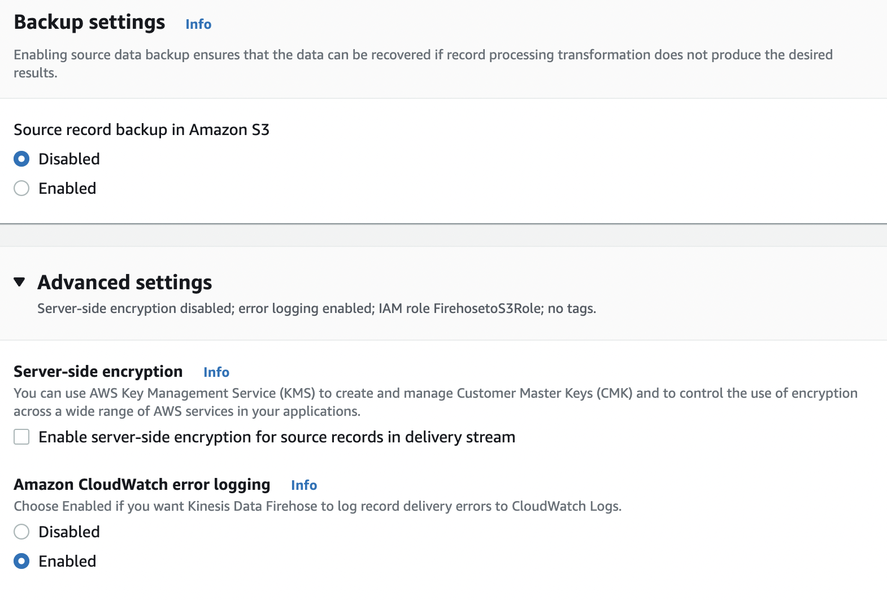The image size is (887, 600).
Task: Select Enabled for CloudWatch error logging
Action: point(21,562)
